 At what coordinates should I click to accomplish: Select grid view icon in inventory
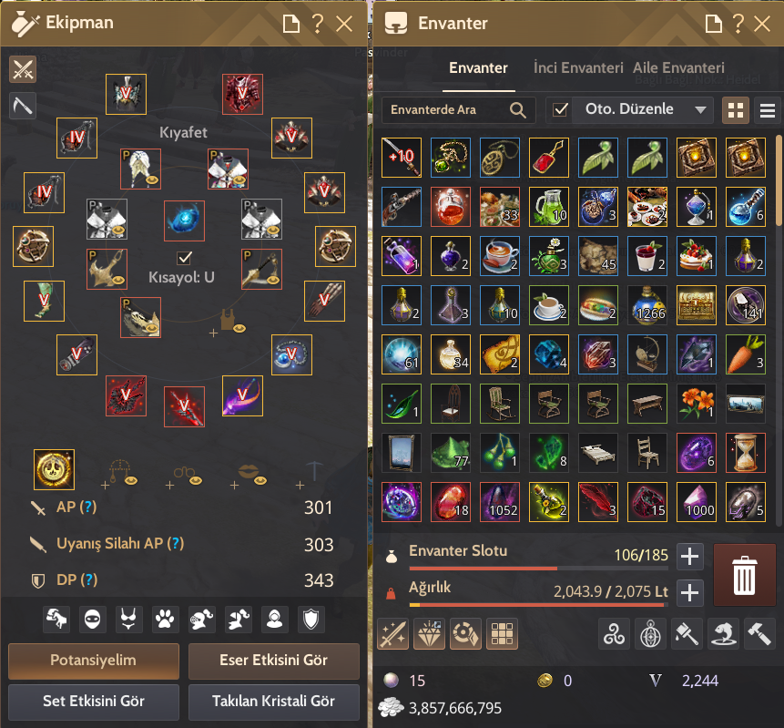point(736,110)
